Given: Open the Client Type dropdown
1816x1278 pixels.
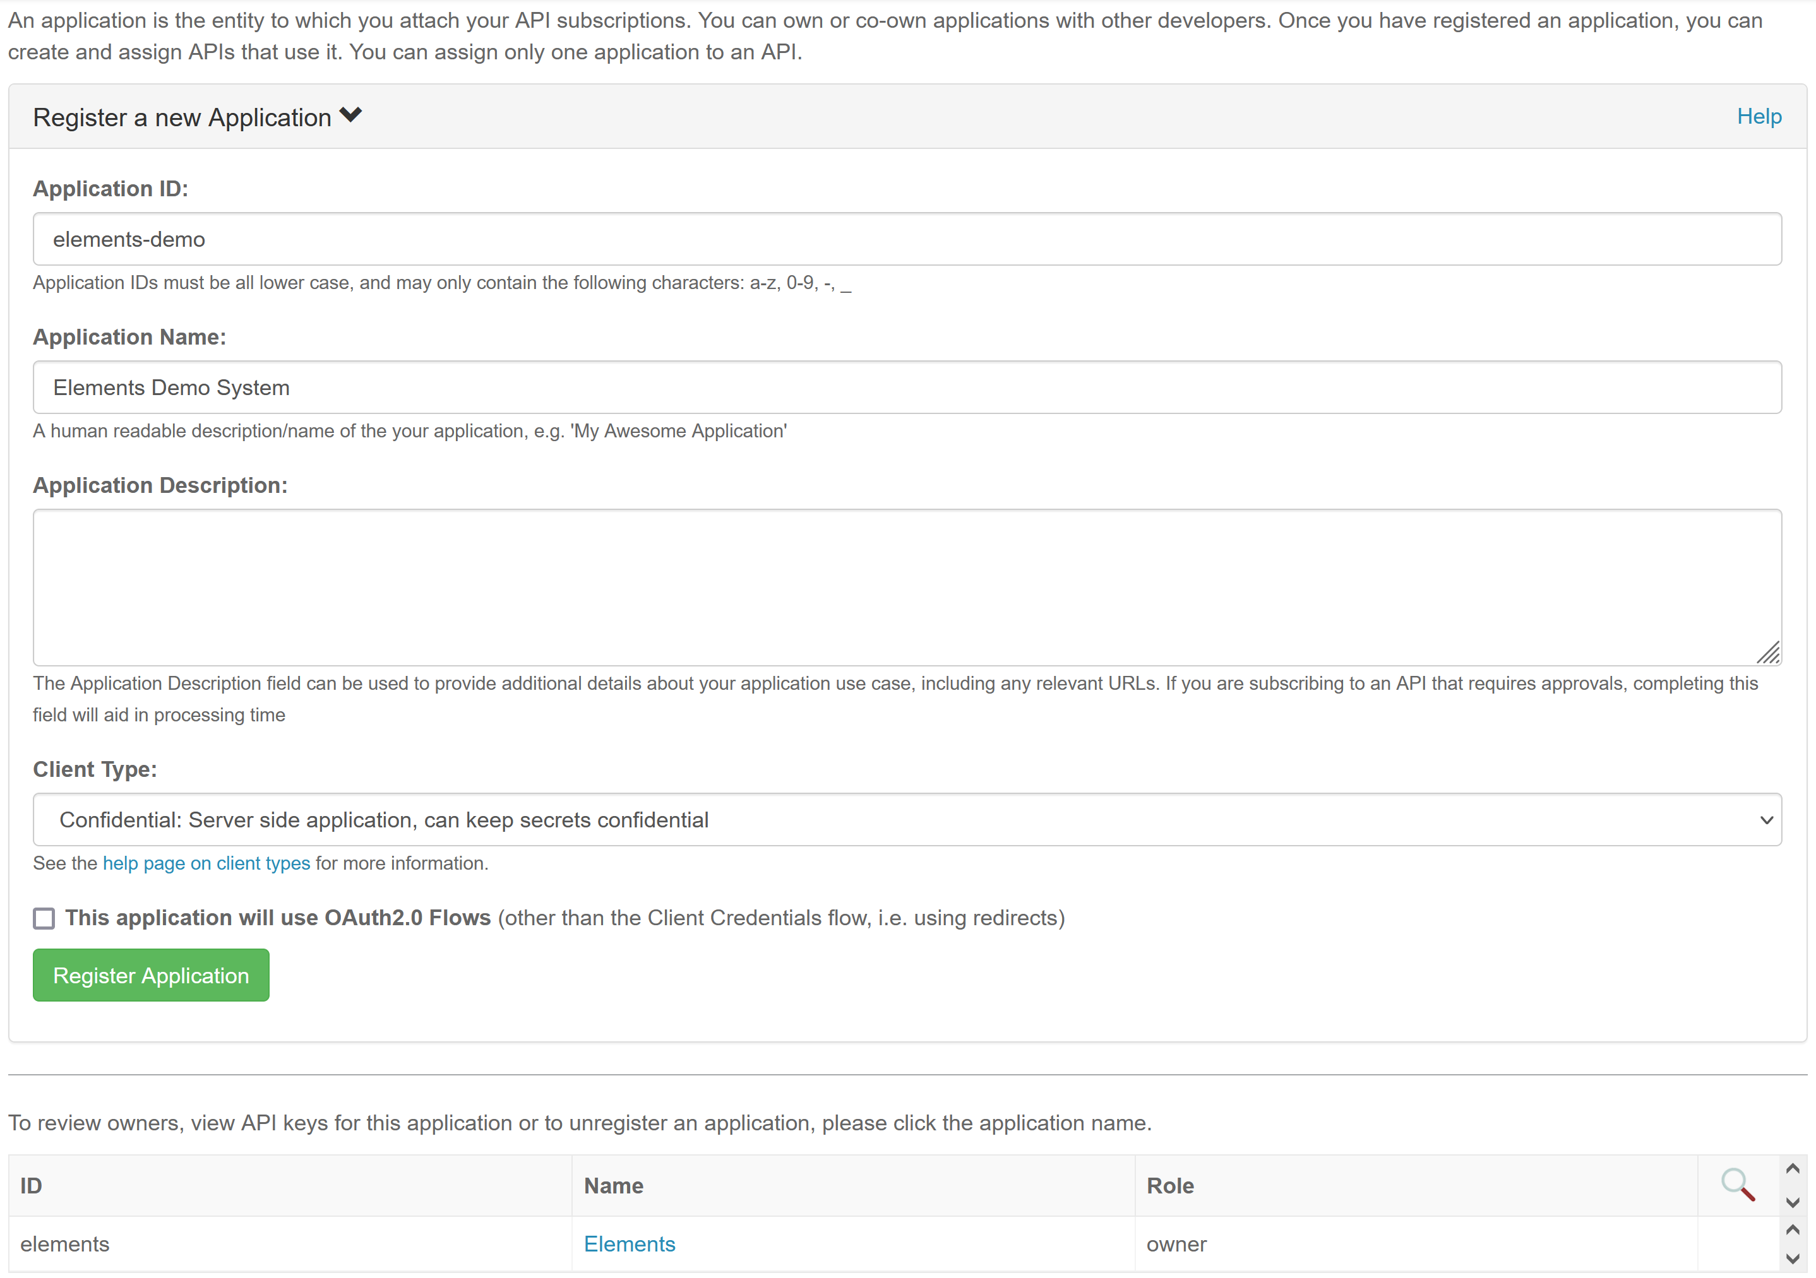Looking at the screenshot, I should click(x=906, y=820).
